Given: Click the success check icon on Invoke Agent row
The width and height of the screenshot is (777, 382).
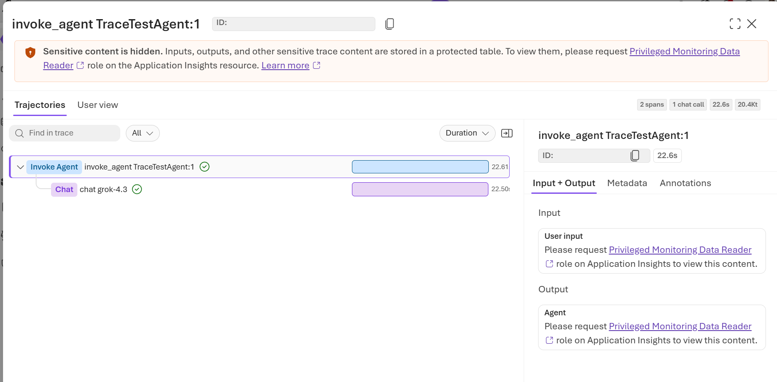Looking at the screenshot, I should pyautogui.click(x=204, y=167).
